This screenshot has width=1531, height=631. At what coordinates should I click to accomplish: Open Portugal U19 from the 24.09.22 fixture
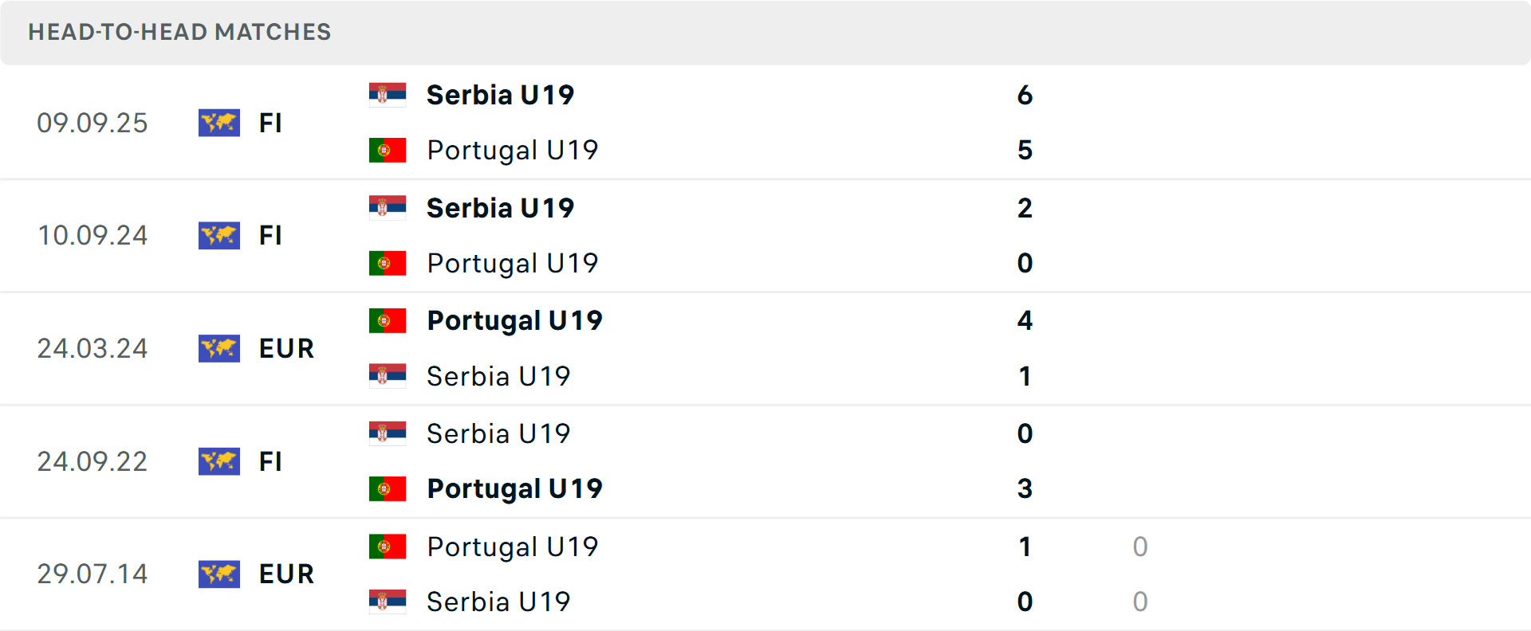click(x=514, y=488)
